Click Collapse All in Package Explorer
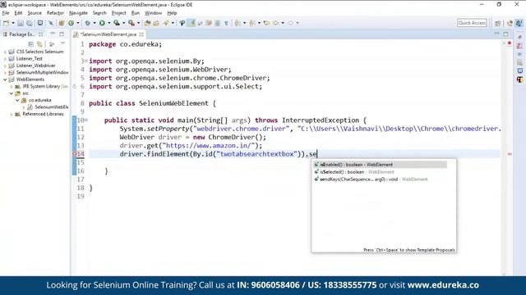526x295 pixels. [31, 44]
